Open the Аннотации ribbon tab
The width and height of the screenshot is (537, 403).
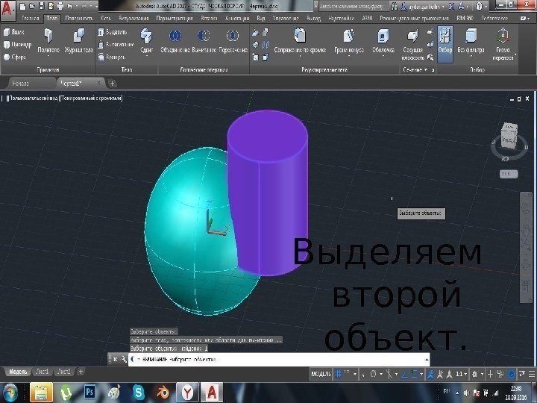(237, 18)
